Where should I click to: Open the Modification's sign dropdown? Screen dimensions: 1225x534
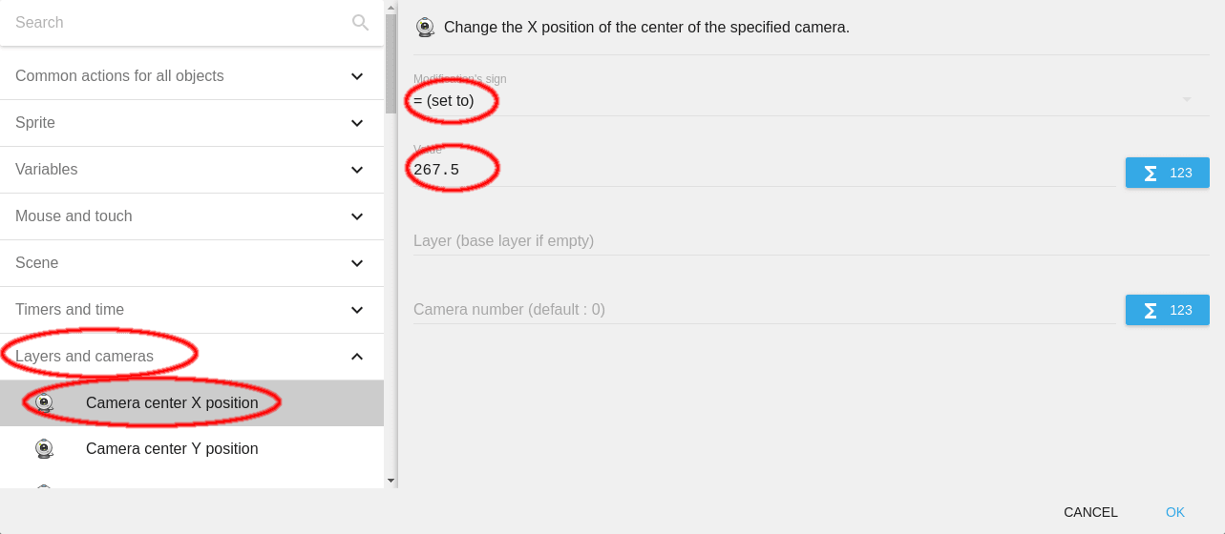(x=802, y=100)
